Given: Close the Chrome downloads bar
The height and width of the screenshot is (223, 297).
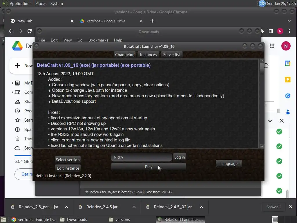Looking at the screenshot, I should [x=291, y=207].
